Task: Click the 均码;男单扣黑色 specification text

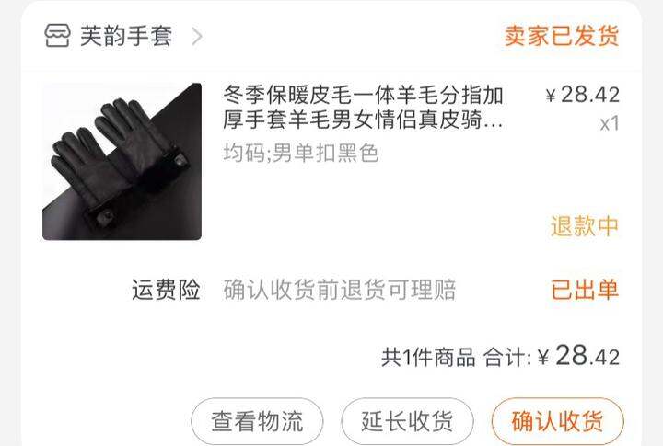Action: point(300,153)
